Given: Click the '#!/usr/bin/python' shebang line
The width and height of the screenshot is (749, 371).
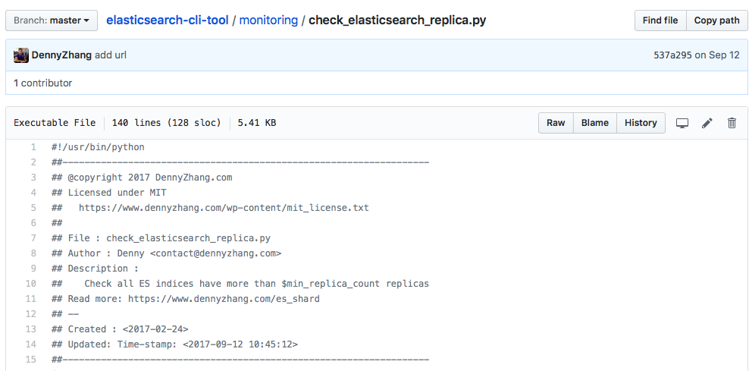Looking at the screenshot, I should pos(98,147).
